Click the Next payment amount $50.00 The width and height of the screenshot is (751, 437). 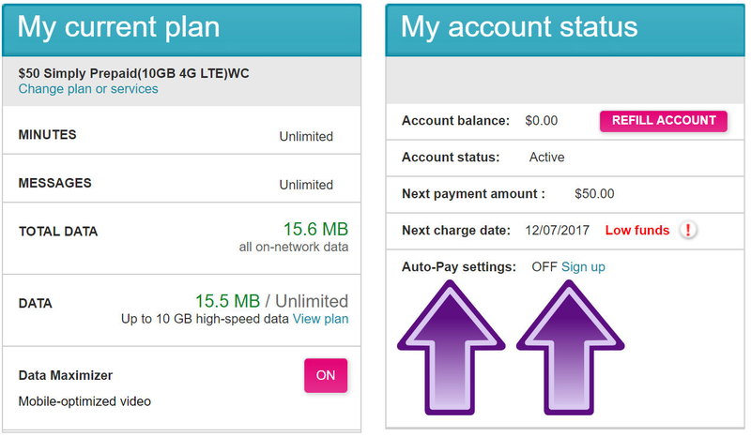594,194
